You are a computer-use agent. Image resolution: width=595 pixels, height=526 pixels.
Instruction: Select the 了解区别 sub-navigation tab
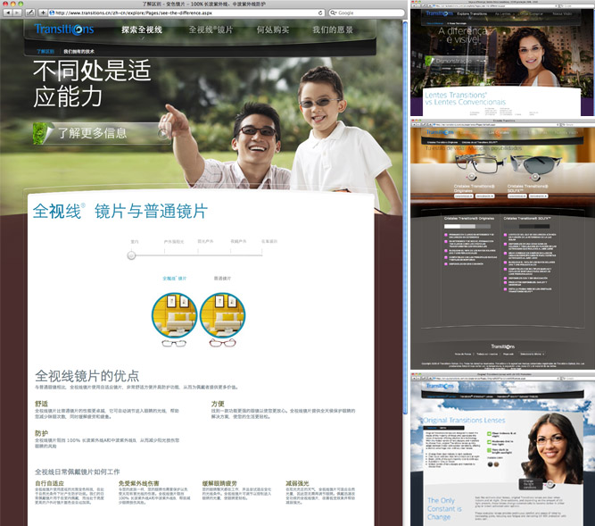[x=45, y=51]
